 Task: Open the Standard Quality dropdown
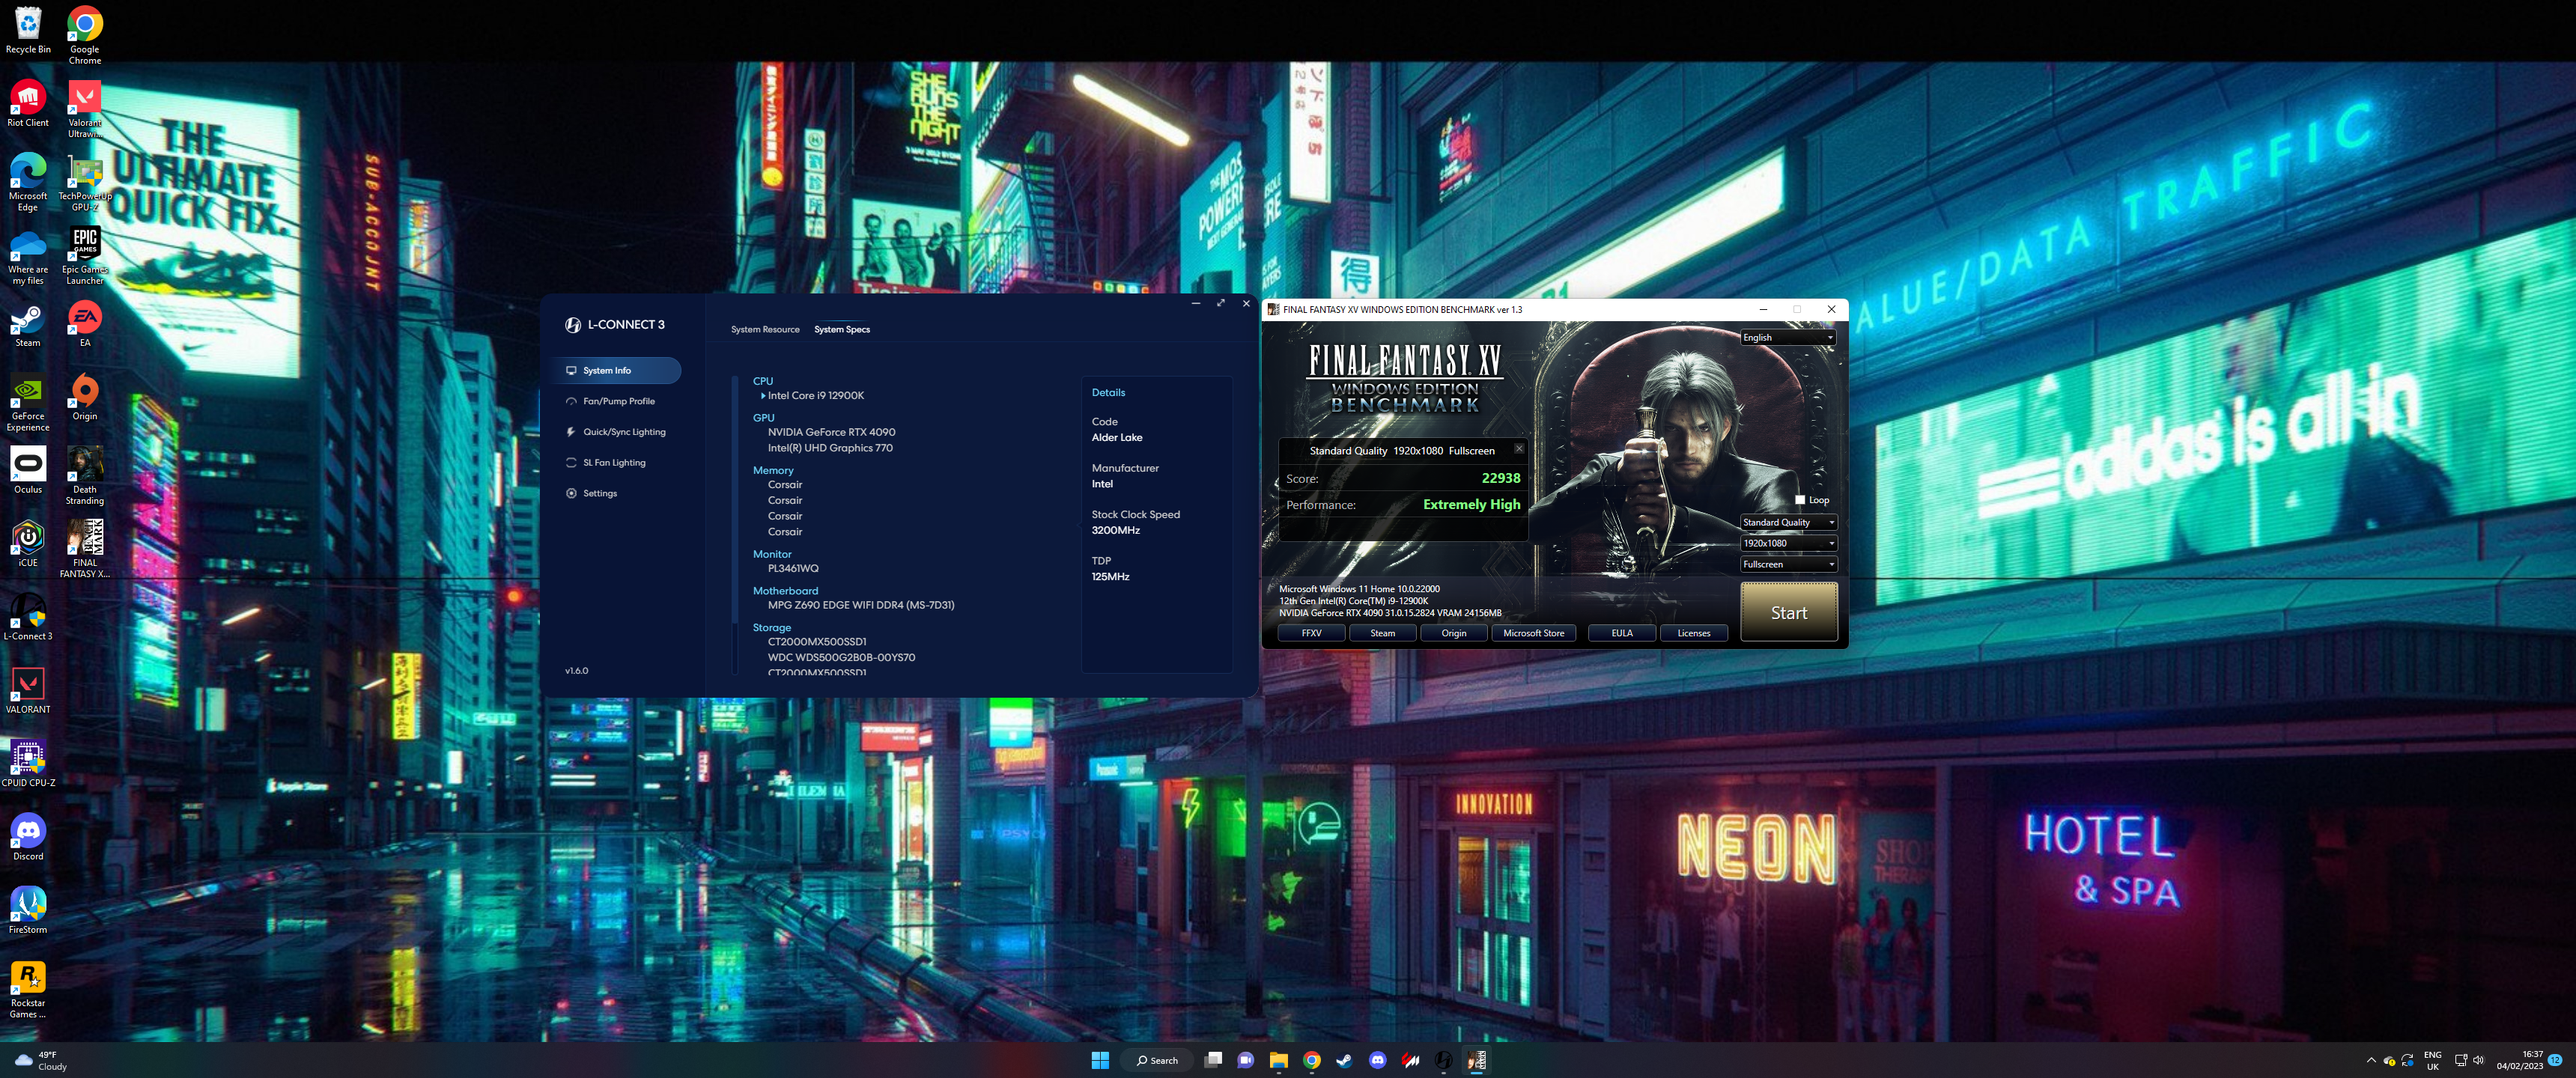tap(1788, 522)
